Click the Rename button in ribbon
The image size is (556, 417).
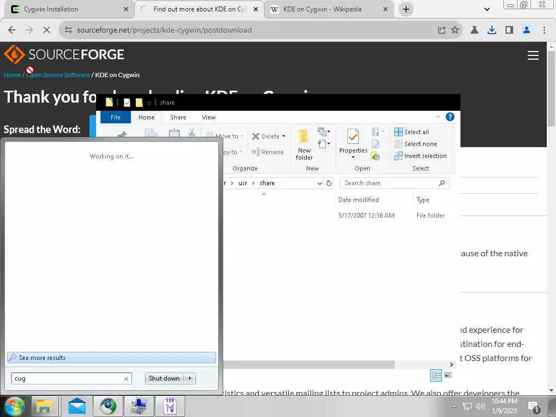point(268,152)
